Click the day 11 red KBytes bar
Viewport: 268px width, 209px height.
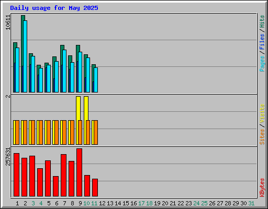coord(95,188)
